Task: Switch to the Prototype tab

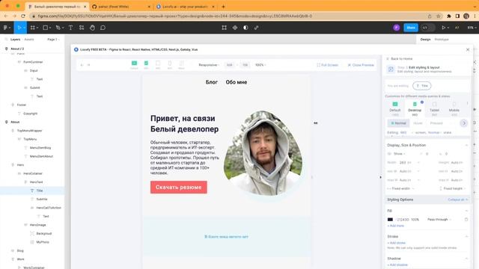Action: (x=442, y=40)
